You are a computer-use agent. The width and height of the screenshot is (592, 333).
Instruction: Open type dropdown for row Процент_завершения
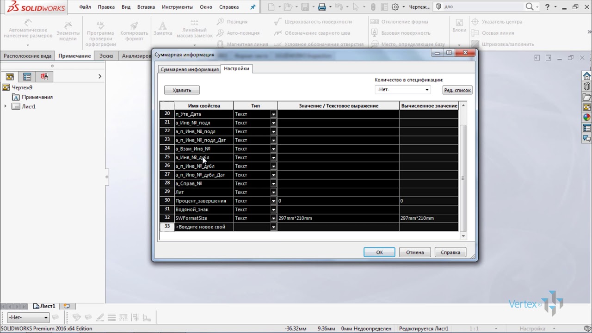tap(273, 201)
